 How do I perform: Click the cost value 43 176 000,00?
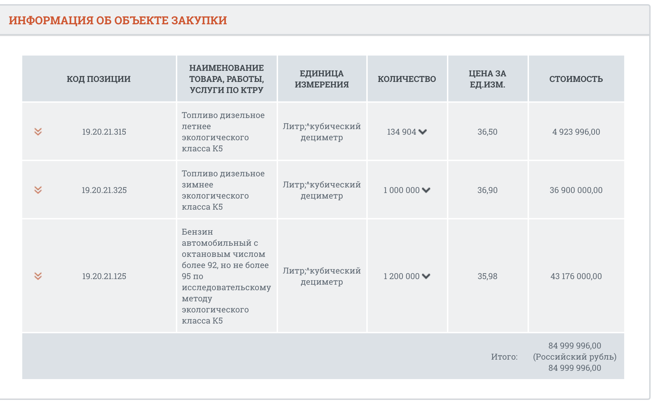pyautogui.click(x=576, y=276)
